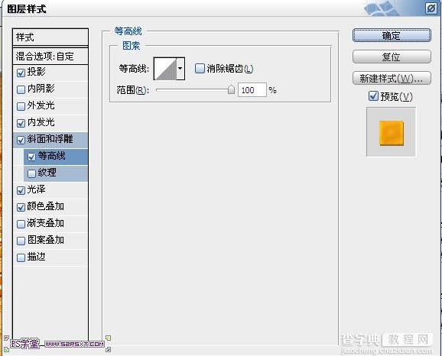Select 混合选项:自定 in the list
Viewport: 442px width, 356px height.
tap(50, 57)
